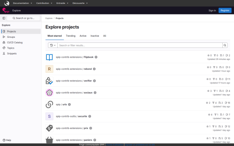Click the search magnifier button in filter bar

click(x=225, y=45)
